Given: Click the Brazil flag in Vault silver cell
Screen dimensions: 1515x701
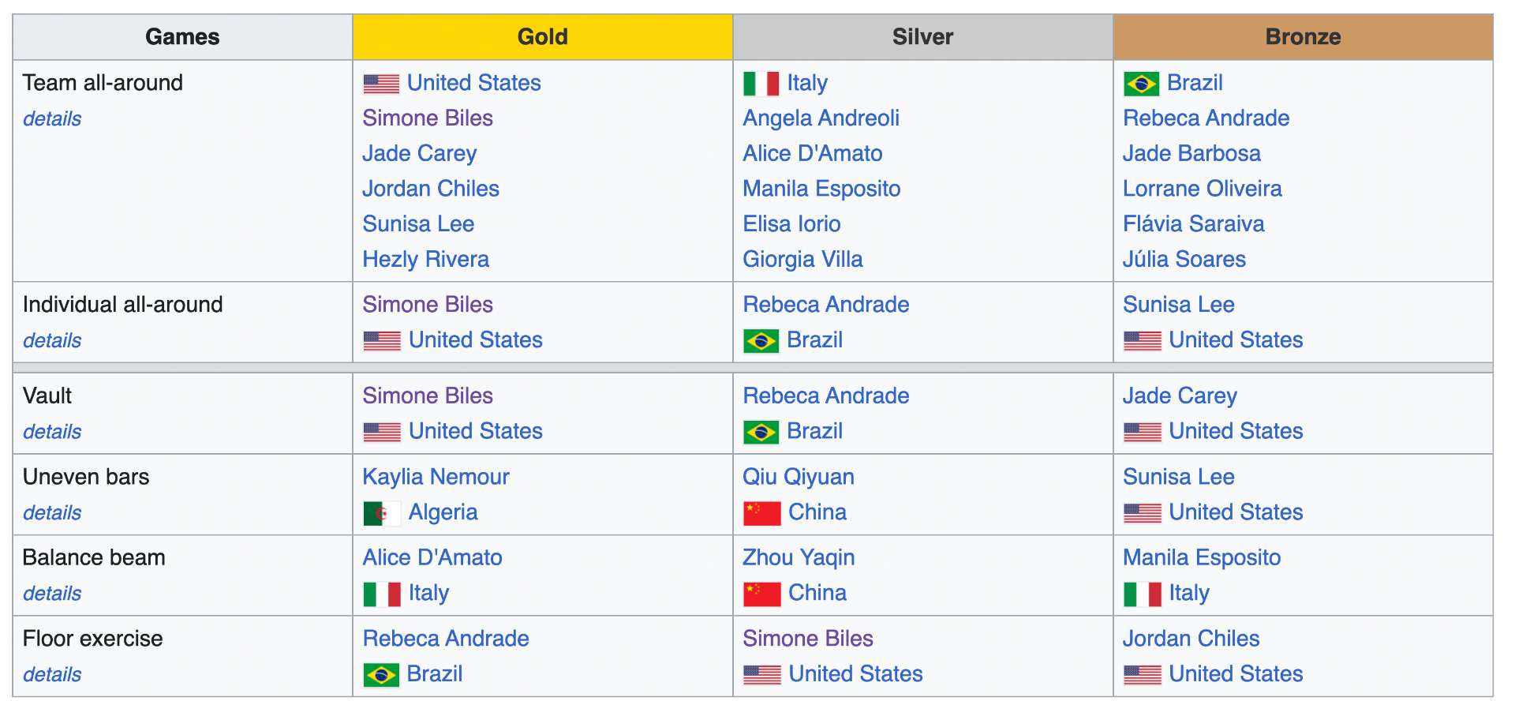Looking at the screenshot, I should tap(761, 433).
